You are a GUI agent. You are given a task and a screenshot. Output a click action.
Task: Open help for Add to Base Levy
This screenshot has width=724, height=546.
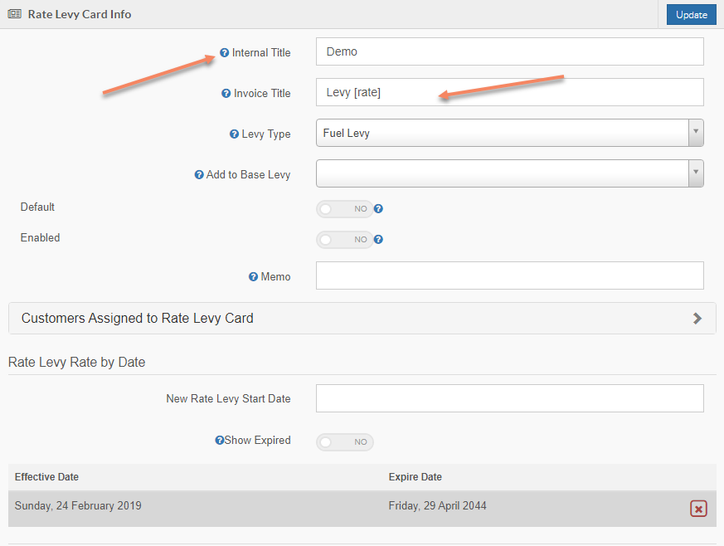click(197, 174)
